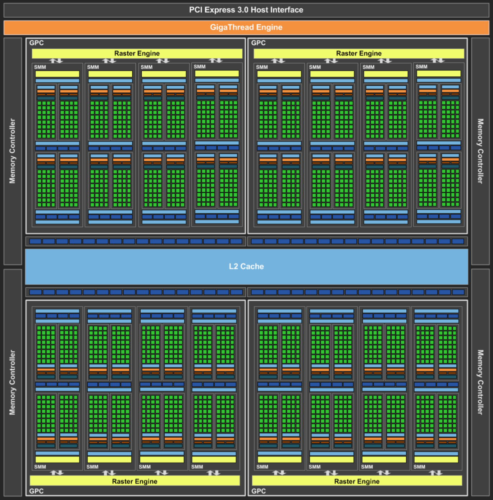Select the Memory Controller block right of lower-right GPC

[x=480, y=382]
